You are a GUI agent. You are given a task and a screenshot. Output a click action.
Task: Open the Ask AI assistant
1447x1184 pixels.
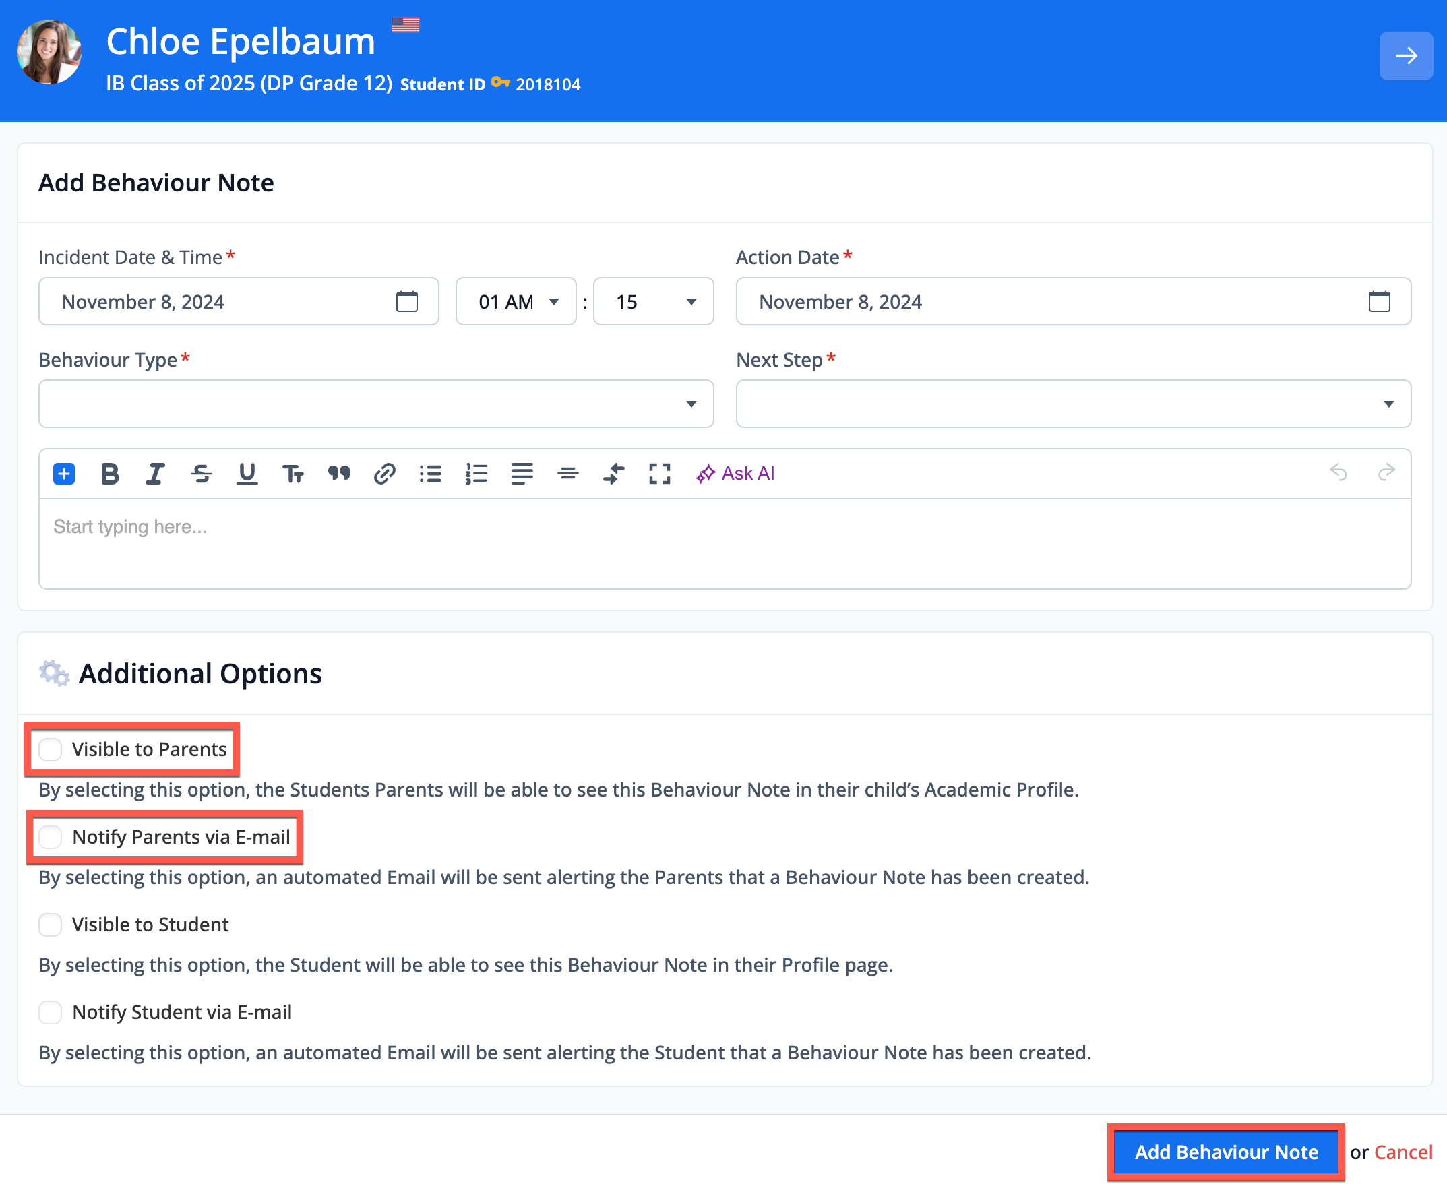point(735,473)
